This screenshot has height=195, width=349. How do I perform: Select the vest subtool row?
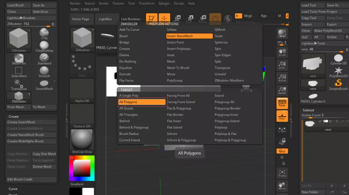(x=327, y=125)
